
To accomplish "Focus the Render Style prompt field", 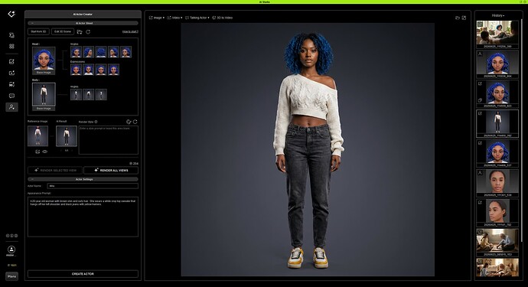I will (x=109, y=140).
